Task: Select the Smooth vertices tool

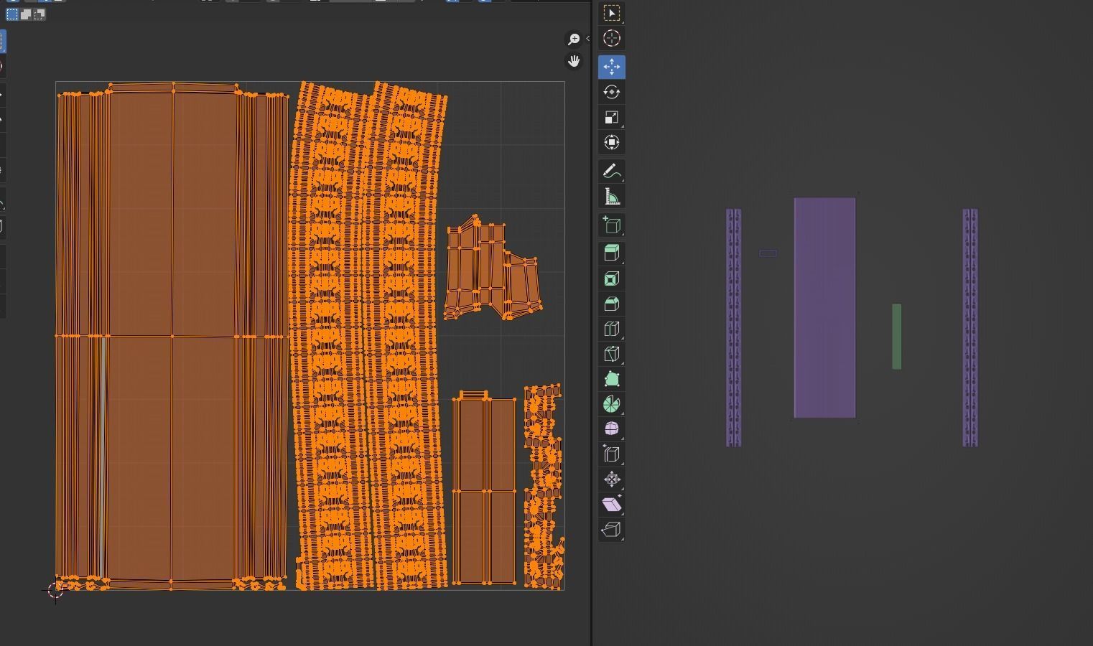Action: tap(611, 429)
